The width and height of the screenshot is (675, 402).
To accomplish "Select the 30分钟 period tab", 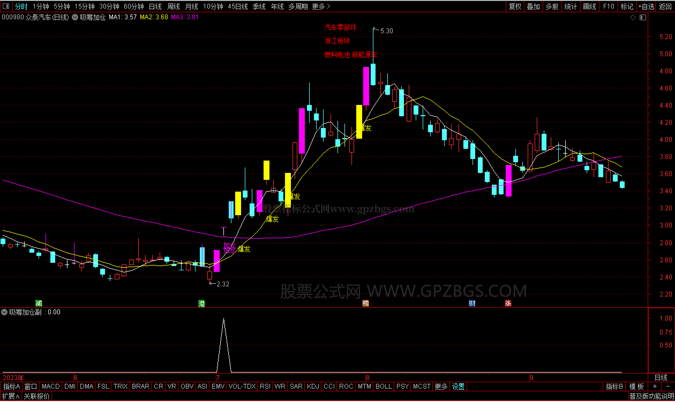I will (x=109, y=6).
